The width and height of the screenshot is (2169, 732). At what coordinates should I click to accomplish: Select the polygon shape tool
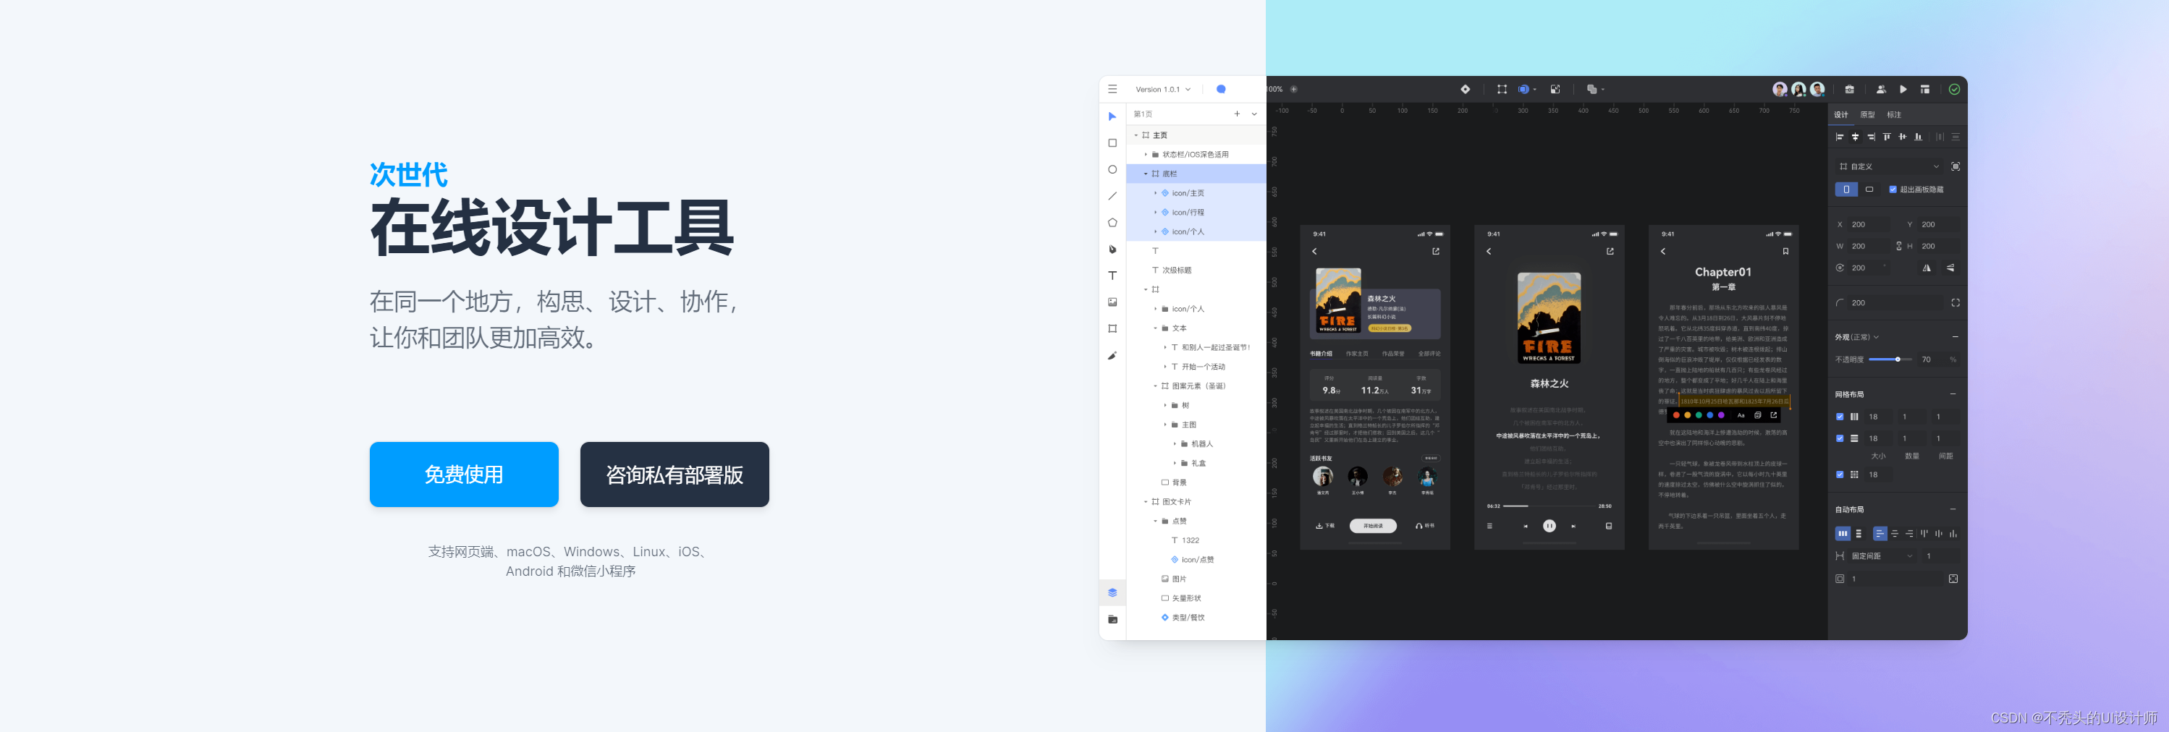pyautogui.click(x=1112, y=222)
